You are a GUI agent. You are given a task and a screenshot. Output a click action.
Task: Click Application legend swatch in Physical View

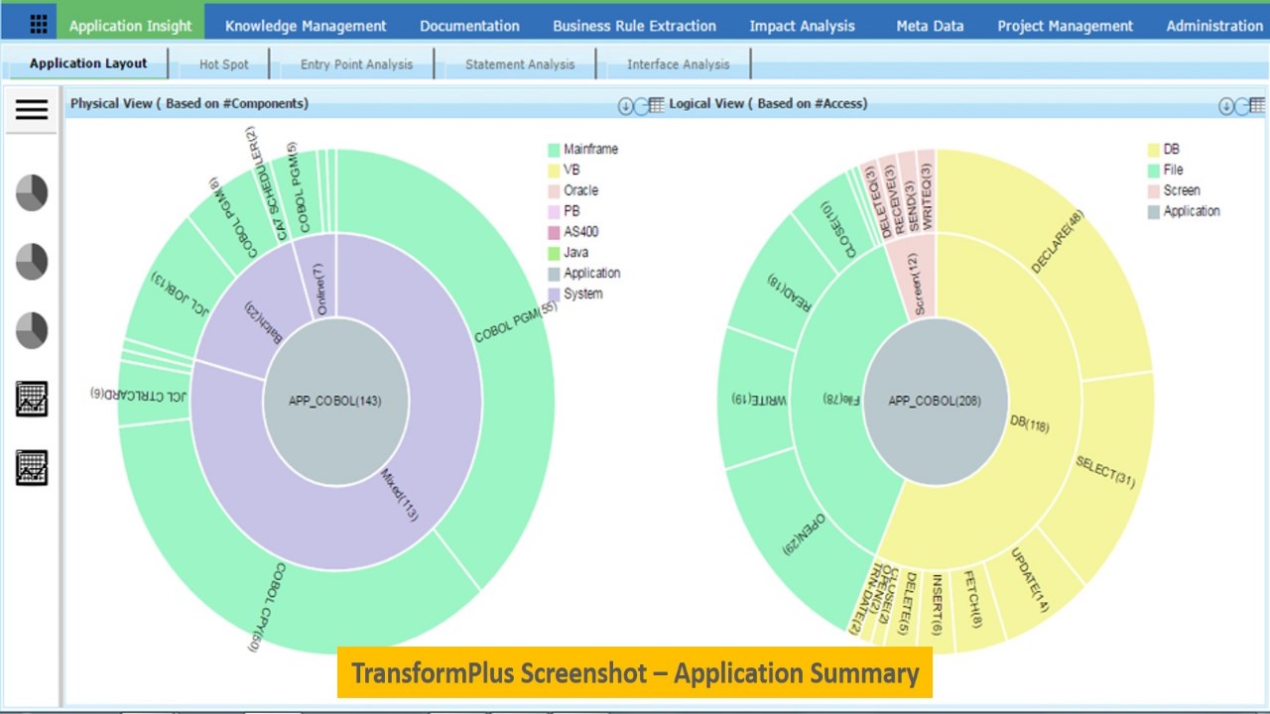coord(554,274)
